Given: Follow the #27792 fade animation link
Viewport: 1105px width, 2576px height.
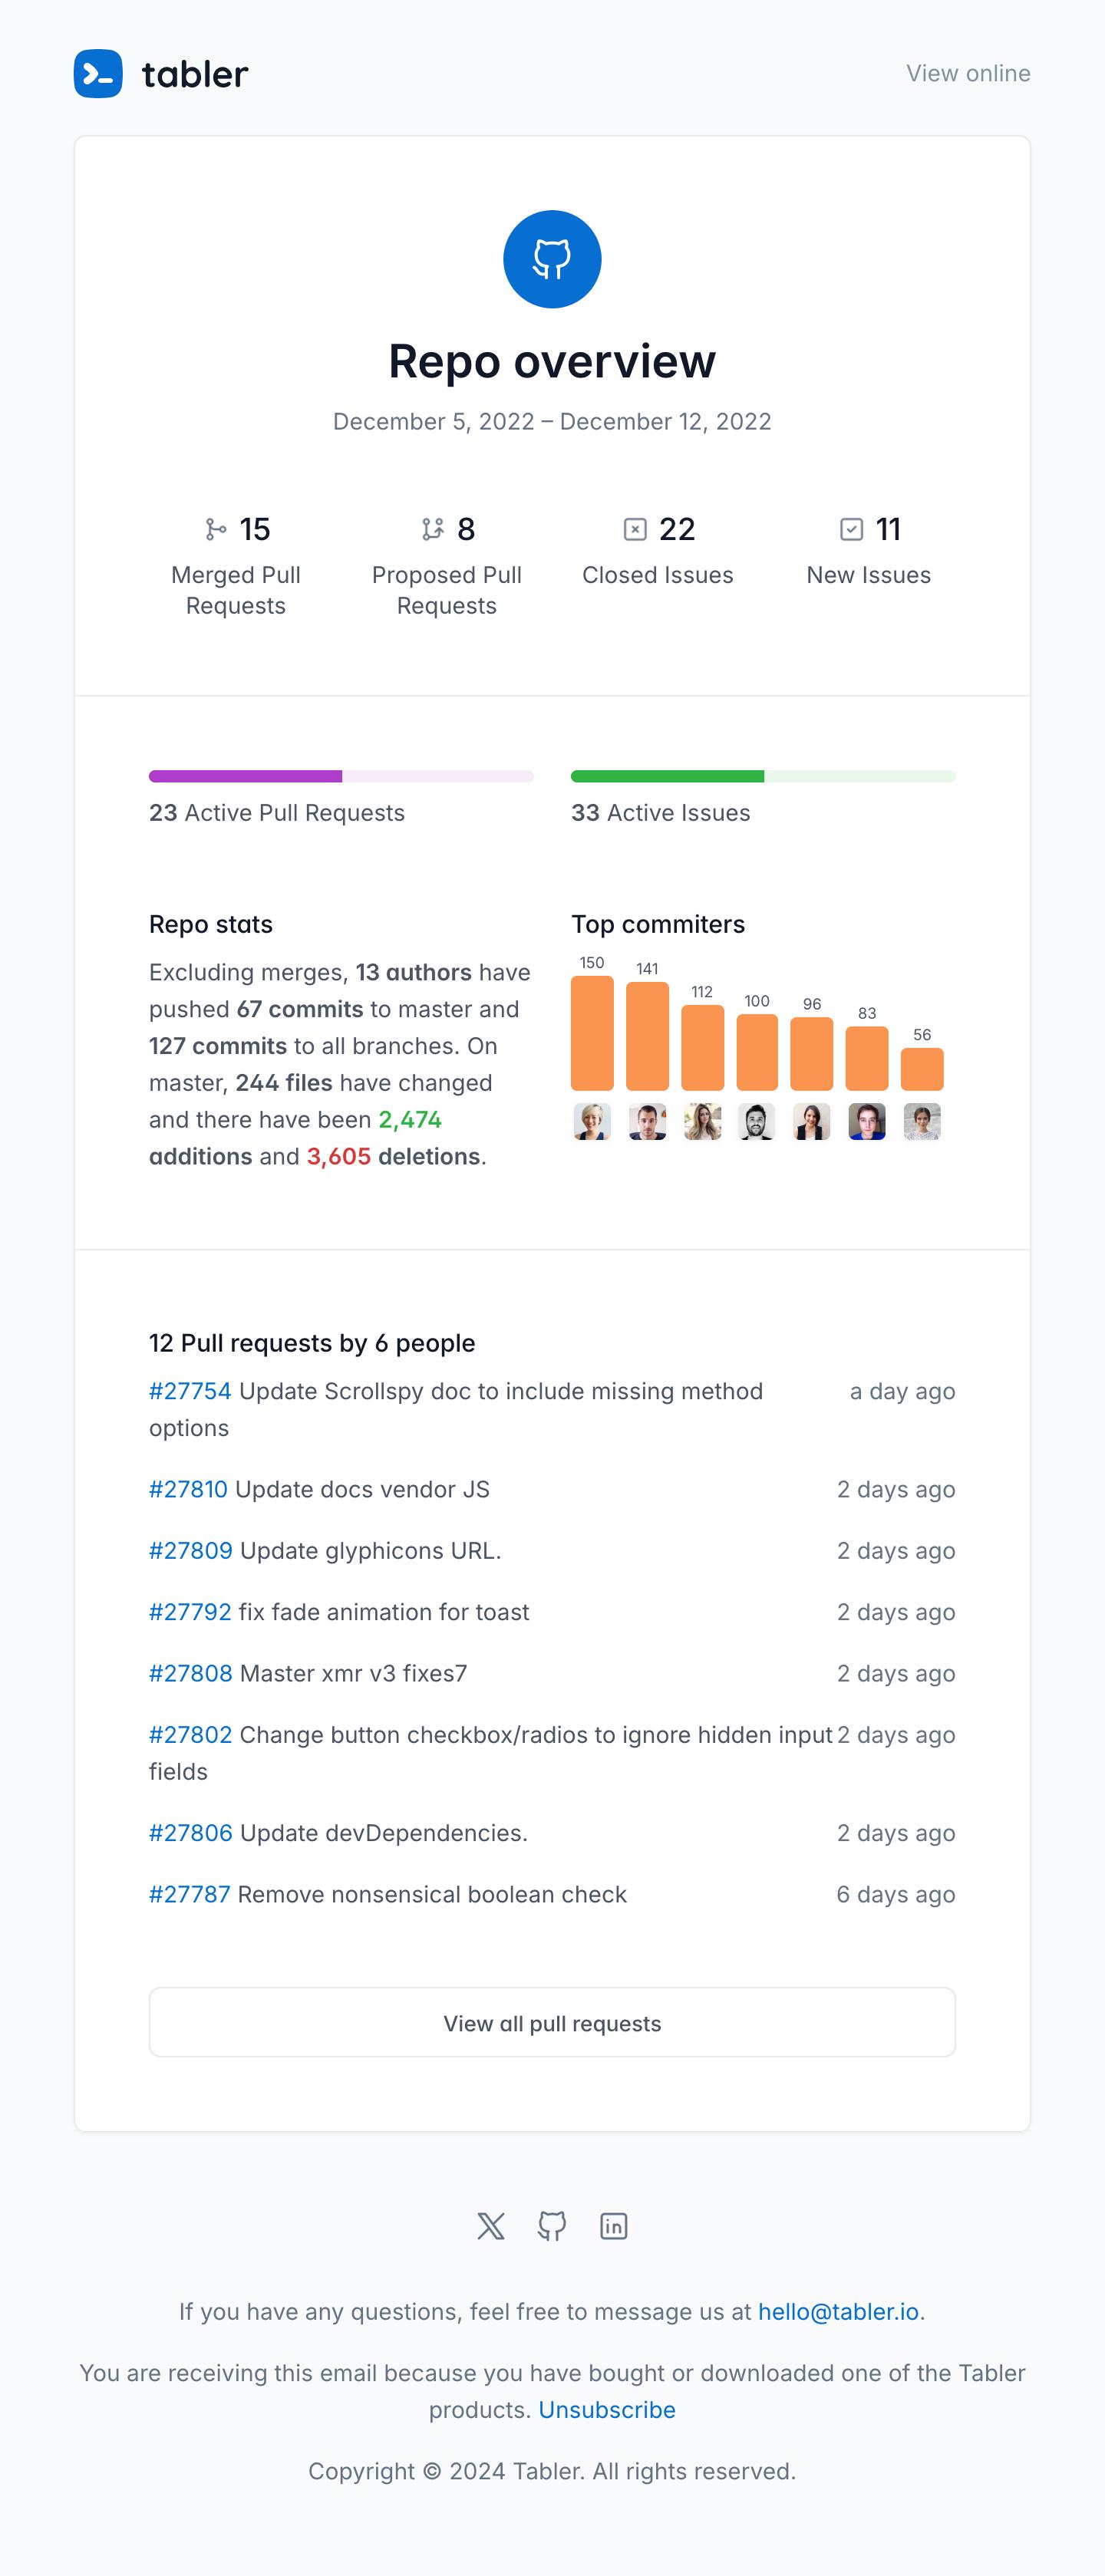Looking at the screenshot, I should pos(190,1612).
